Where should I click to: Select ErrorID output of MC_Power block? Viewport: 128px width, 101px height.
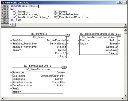61,53
